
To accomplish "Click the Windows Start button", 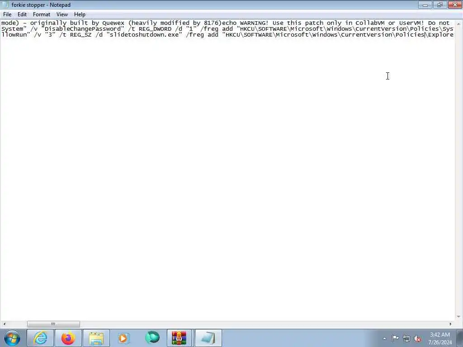I will tap(12, 338).
